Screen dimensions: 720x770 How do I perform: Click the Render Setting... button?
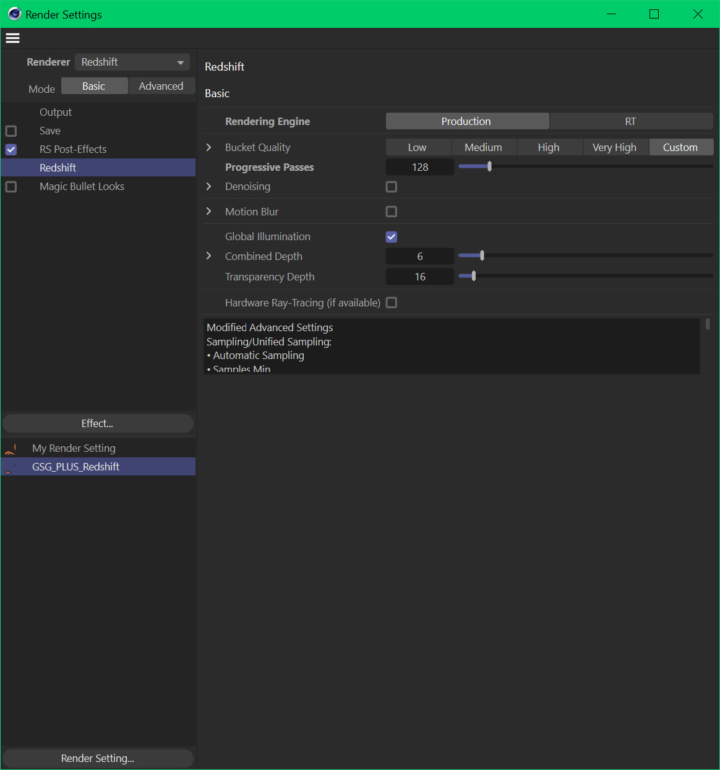[98, 758]
